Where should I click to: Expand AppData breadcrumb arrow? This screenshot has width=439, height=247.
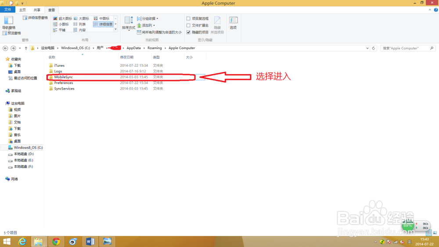pos(144,48)
